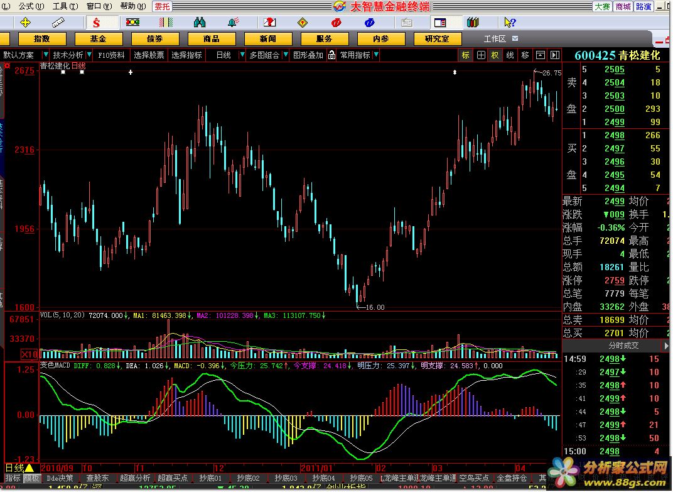Viewport: 673px width, 492px height.
Task: Expand the 常用指标 dropdown arrow
Action: (376, 55)
